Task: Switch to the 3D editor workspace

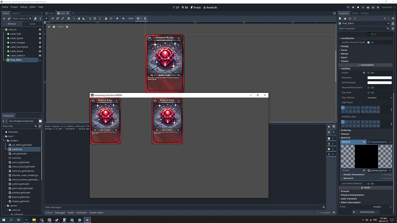Action: [186, 7]
